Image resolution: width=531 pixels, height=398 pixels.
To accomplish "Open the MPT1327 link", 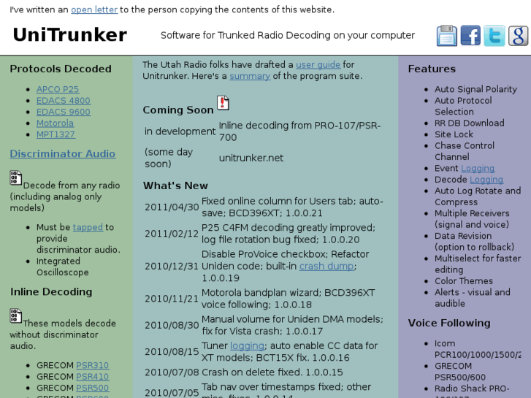I will [x=56, y=134].
